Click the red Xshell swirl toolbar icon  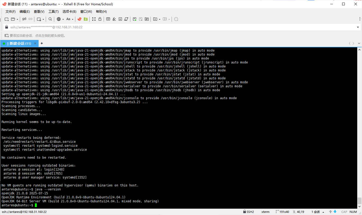tap(79, 19)
